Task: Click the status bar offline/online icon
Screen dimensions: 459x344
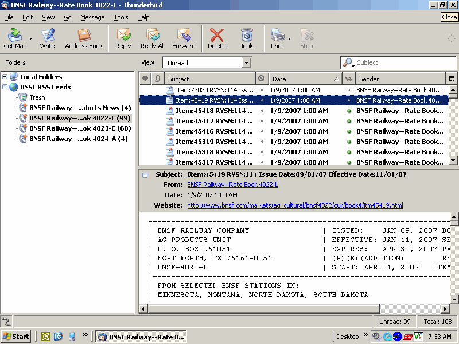Action: [x=6, y=322]
